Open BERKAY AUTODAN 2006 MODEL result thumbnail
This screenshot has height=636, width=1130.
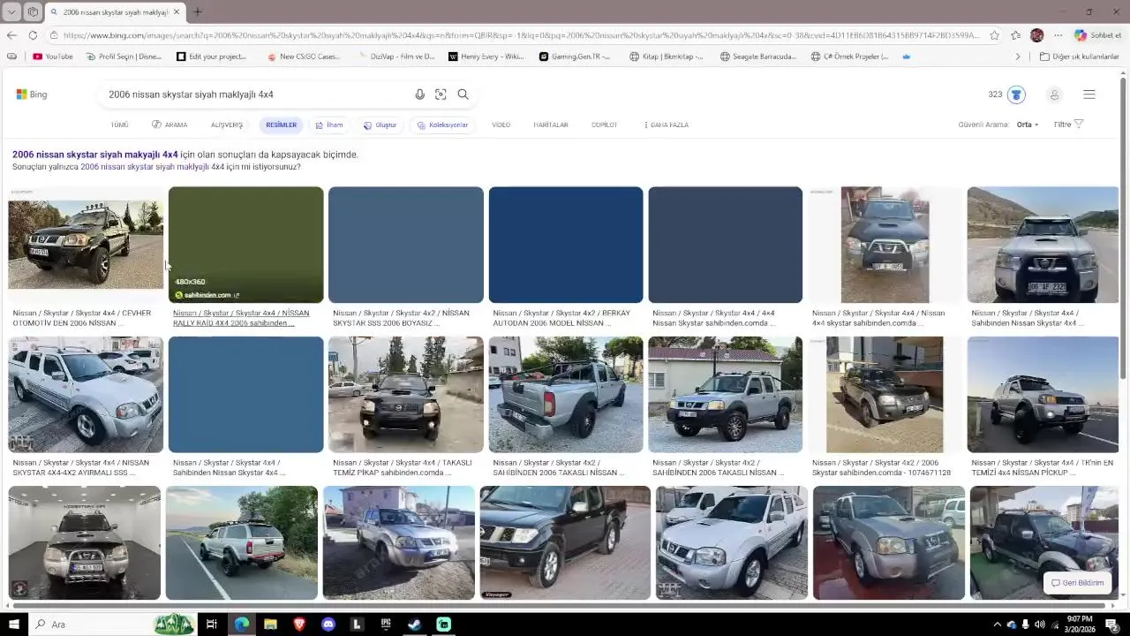(566, 245)
